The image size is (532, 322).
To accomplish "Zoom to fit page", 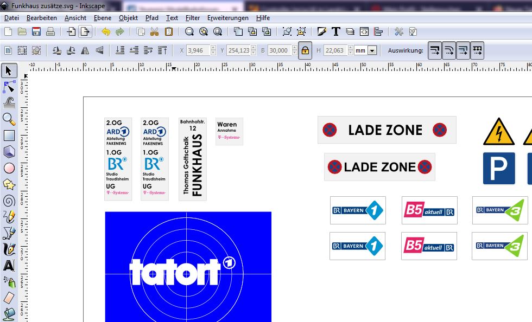I will (218, 32).
